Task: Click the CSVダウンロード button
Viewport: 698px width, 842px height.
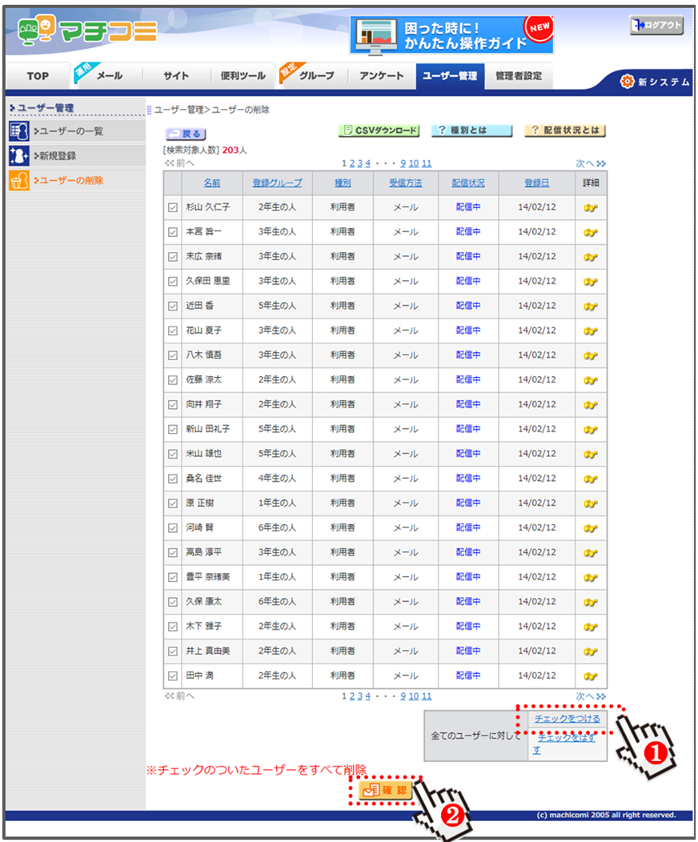Action: [x=379, y=130]
